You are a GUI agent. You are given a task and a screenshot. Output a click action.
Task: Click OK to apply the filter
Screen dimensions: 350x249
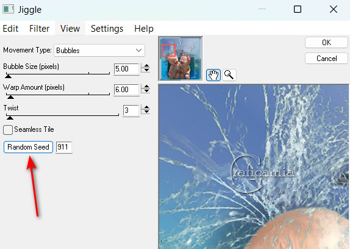pyautogui.click(x=326, y=43)
